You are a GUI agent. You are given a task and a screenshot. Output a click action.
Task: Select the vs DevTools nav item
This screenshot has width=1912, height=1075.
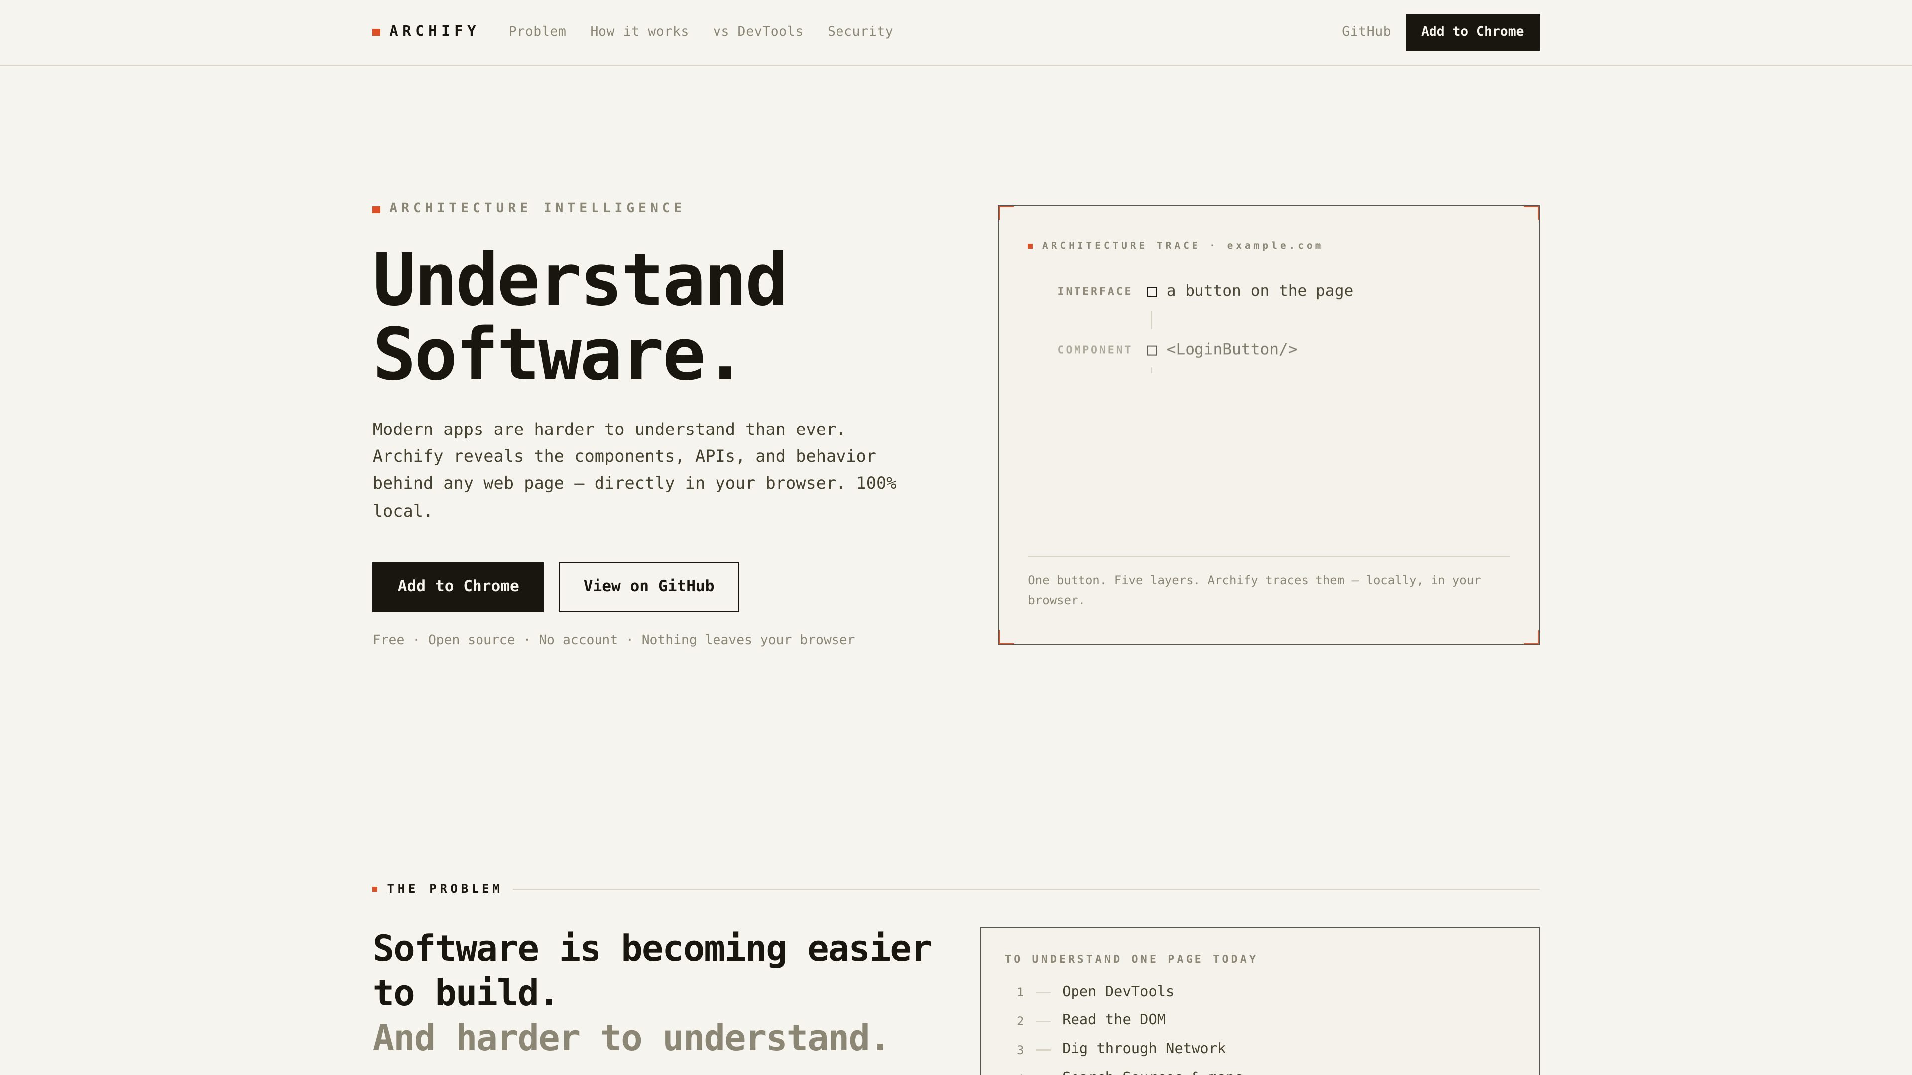[x=758, y=31]
